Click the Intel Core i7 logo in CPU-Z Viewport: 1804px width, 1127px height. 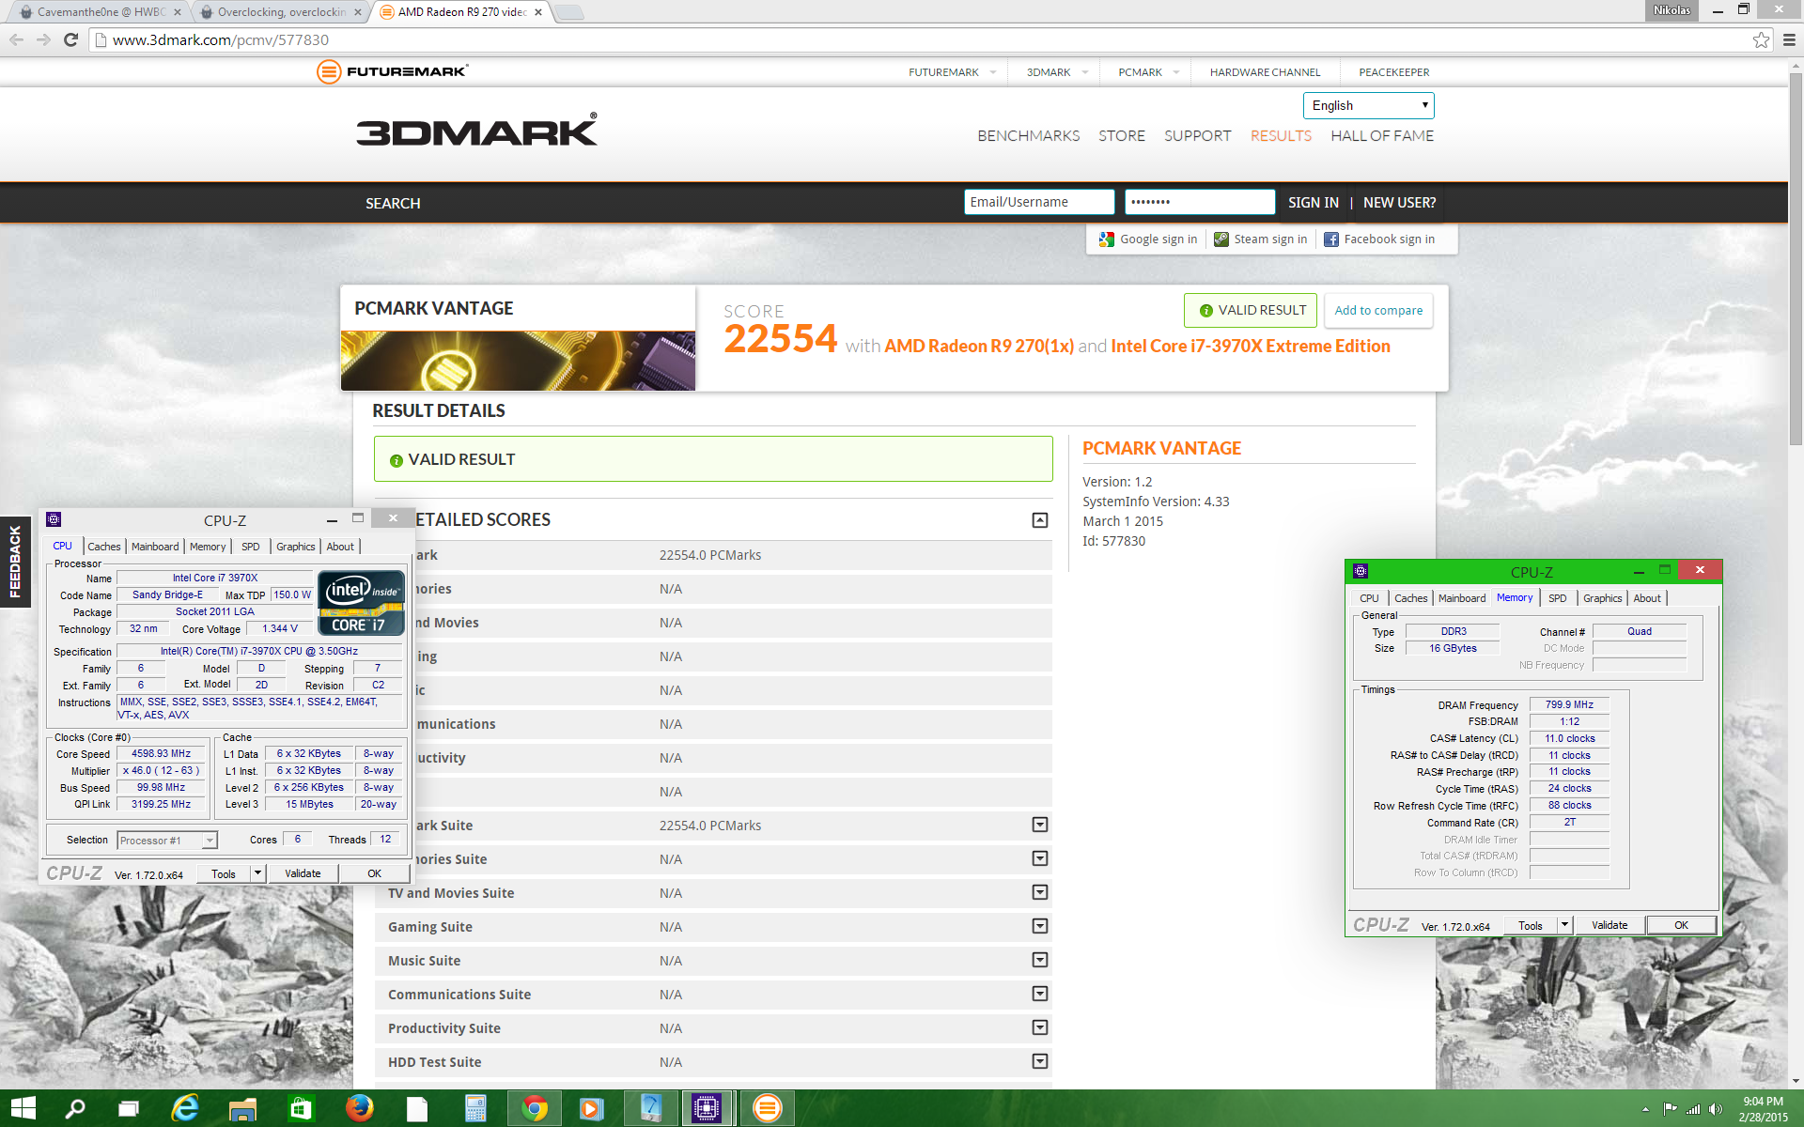coord(362,603)
